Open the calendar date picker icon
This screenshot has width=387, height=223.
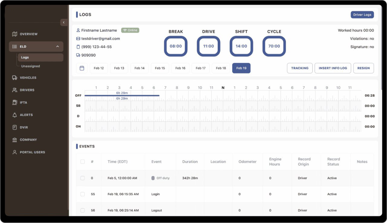[x=82, y=68]
